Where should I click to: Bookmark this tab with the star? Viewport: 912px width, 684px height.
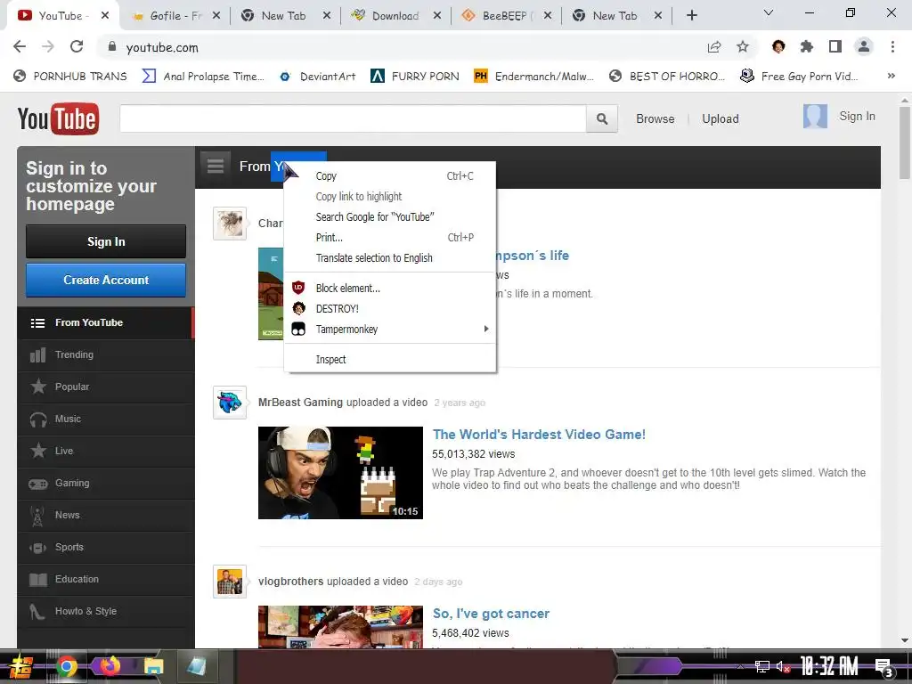[742, 46]
